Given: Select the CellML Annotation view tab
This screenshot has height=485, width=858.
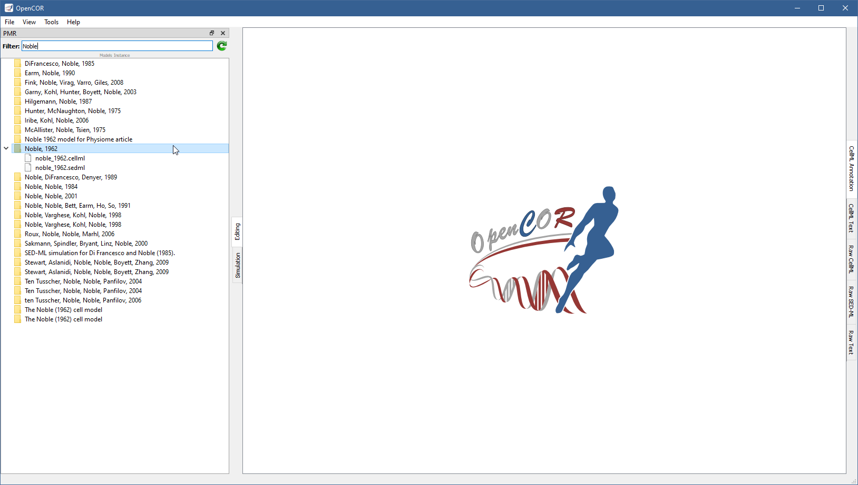Looking at the screenshot, I should pos(851,168).
